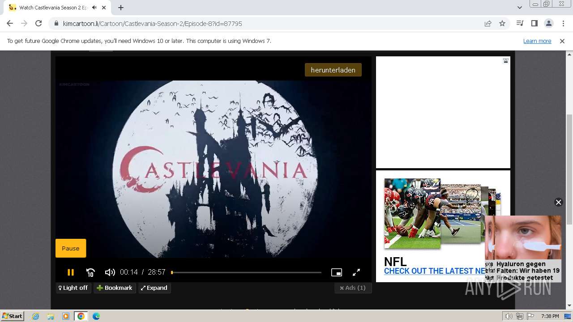Switch to Chrome taskbar button
The width and height of the screenshot is (573, 322).
(x=81, y=316)
